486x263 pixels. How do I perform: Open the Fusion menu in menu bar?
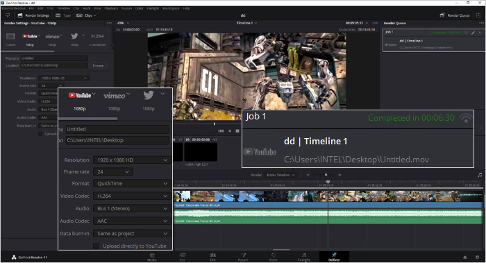coord(126,8)
